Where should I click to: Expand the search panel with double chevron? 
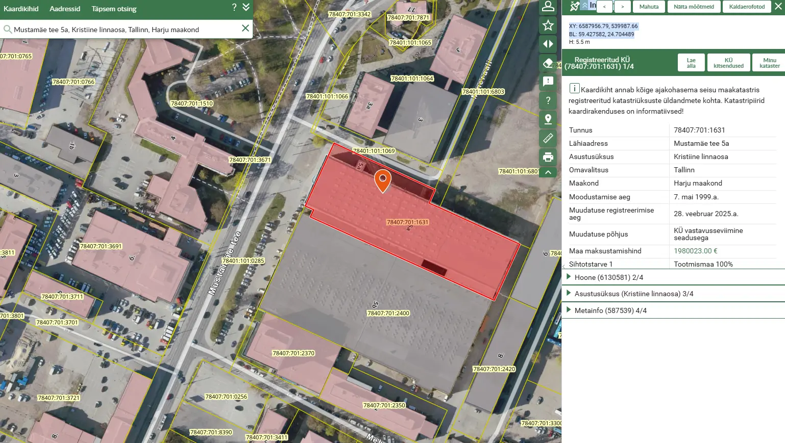[x=246, y=7]
